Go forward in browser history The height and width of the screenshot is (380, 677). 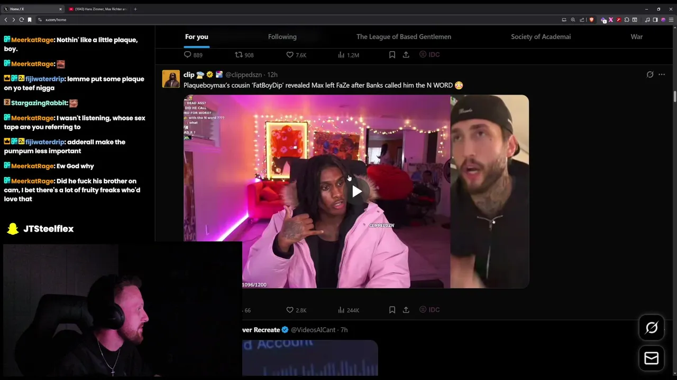coord(13,20)
